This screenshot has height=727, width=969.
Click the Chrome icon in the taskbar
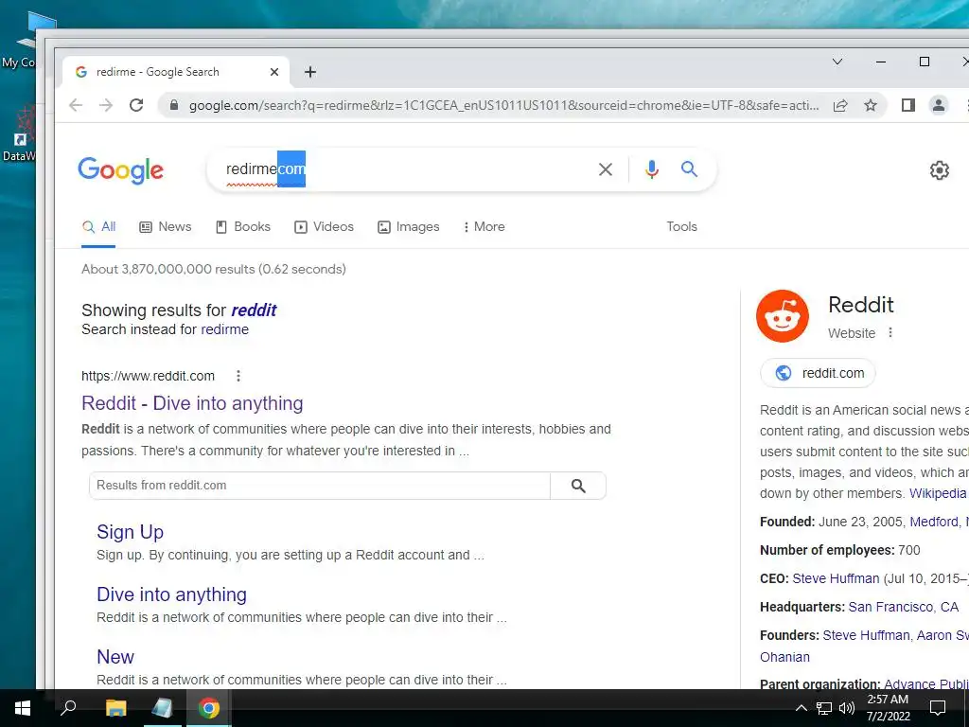tap(209, 708)
